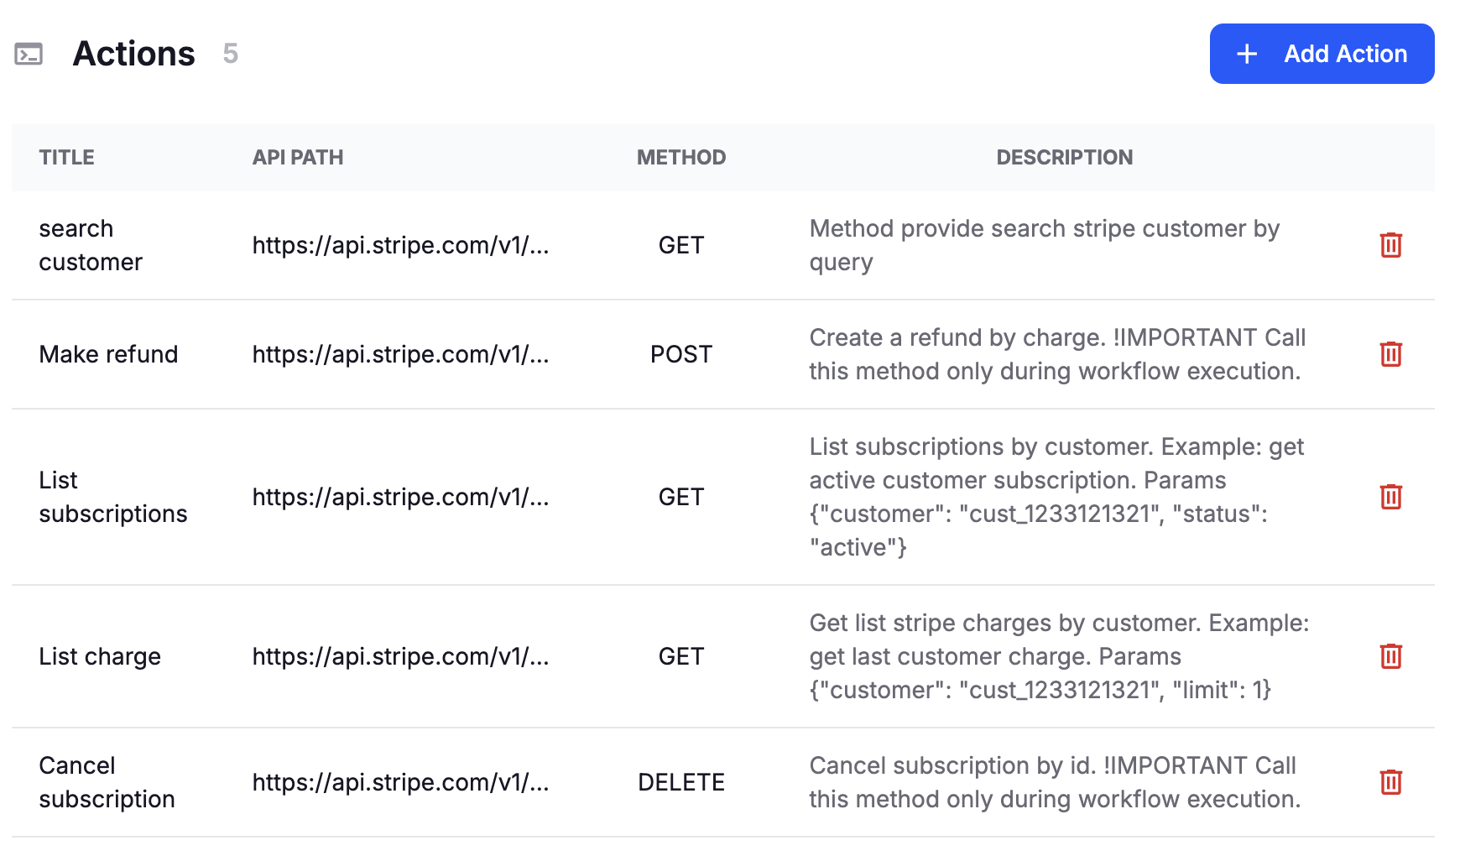Click the METHOD column header
This screenshot has height=856, width=1460.
pos(681,158)
